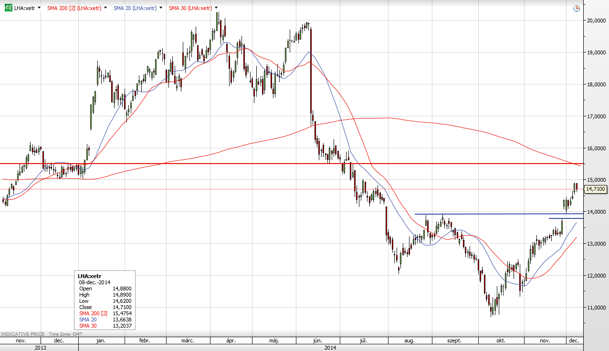The width and height of the screenshot is (609, 351).
Task: Click the Open 14,8800 row in info box
Action: [x=105, y=289]
